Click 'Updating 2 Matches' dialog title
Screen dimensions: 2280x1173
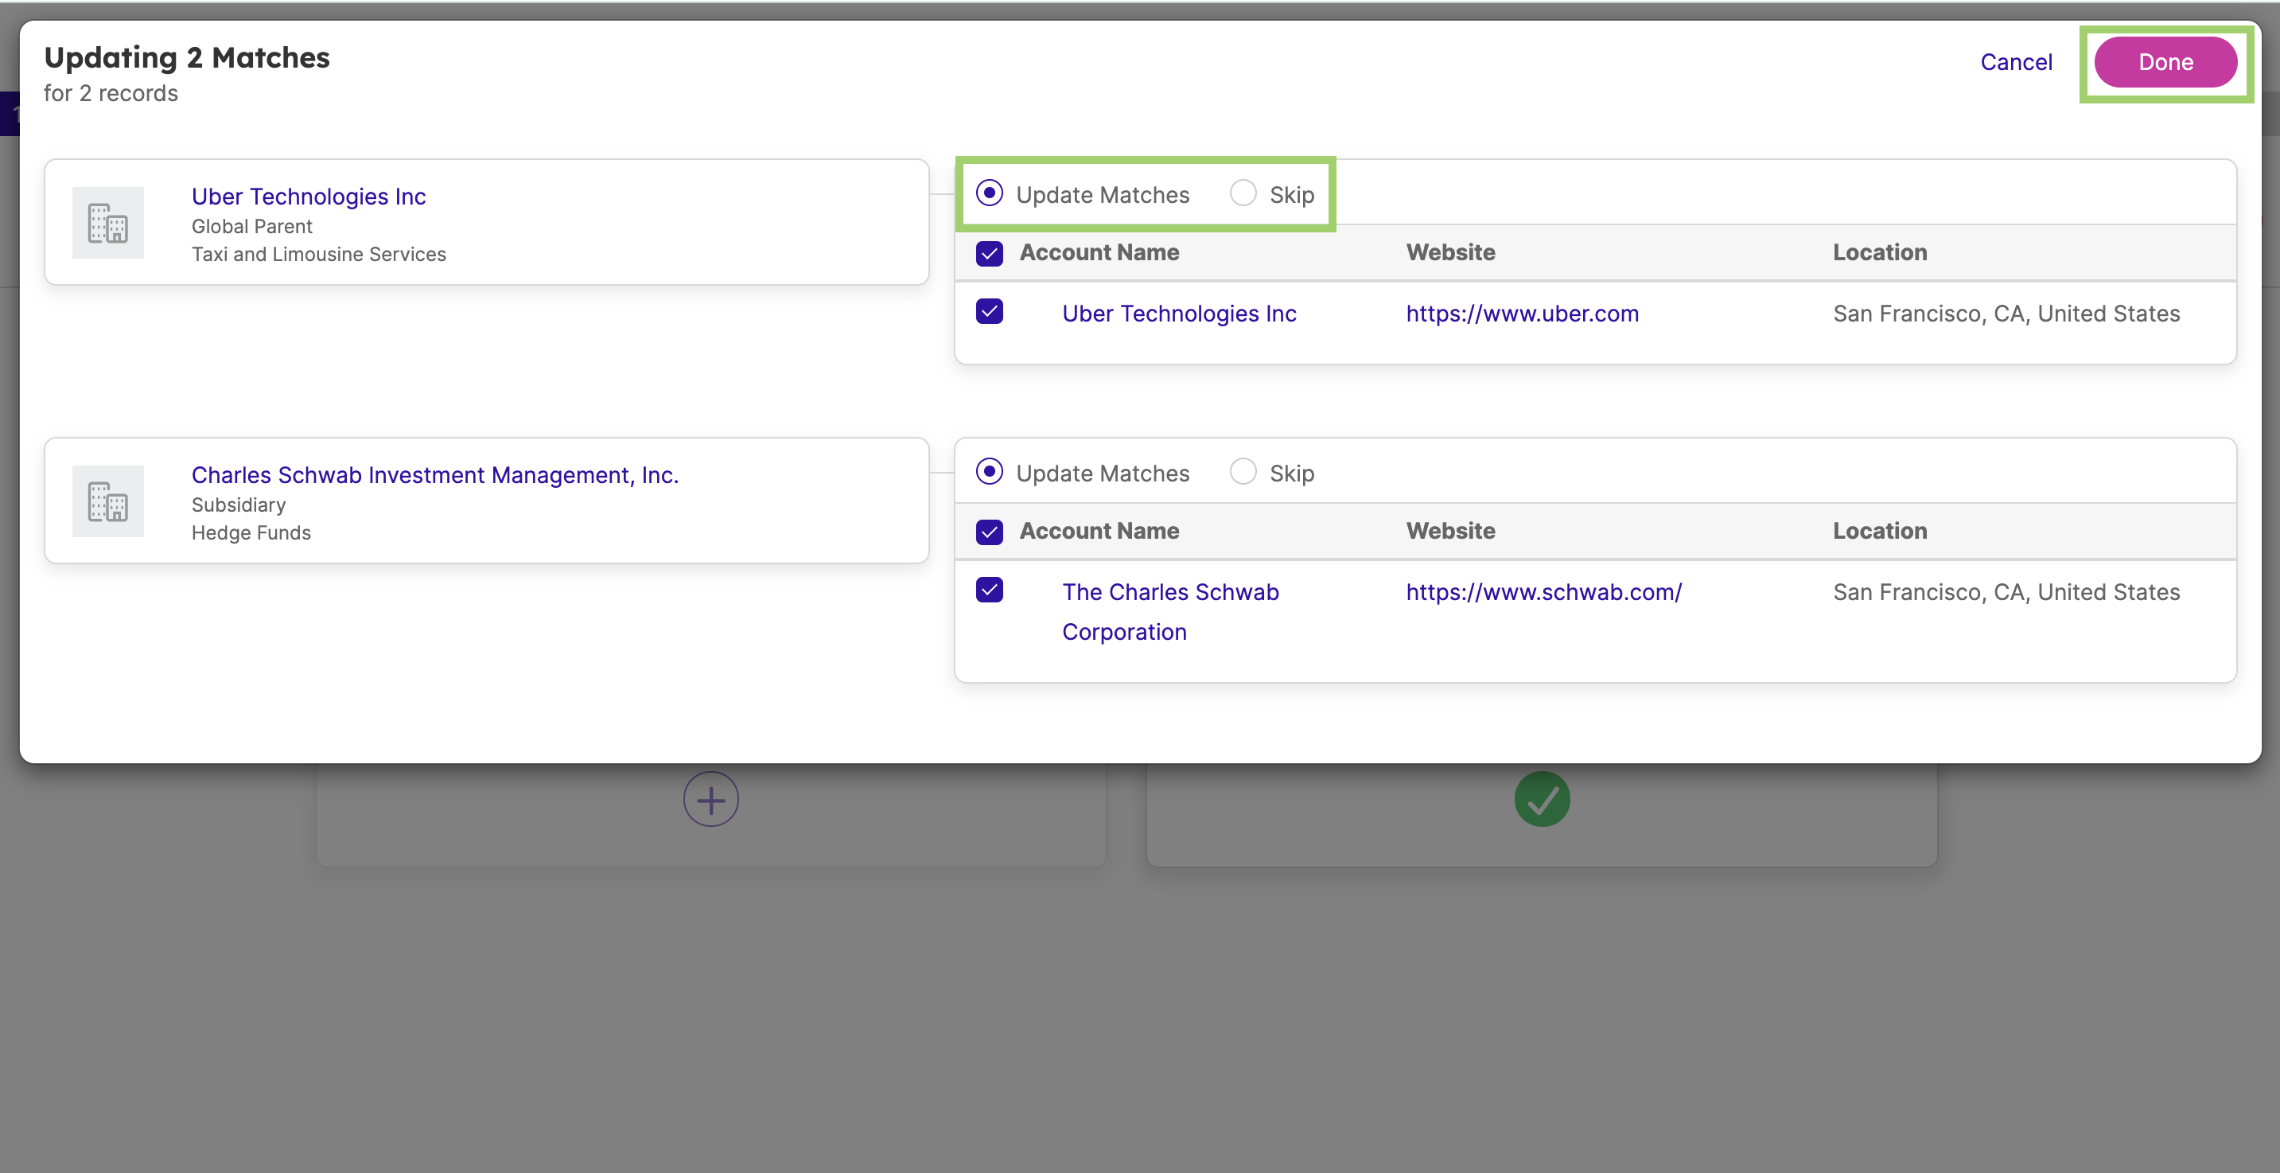[x=187, y=57]
